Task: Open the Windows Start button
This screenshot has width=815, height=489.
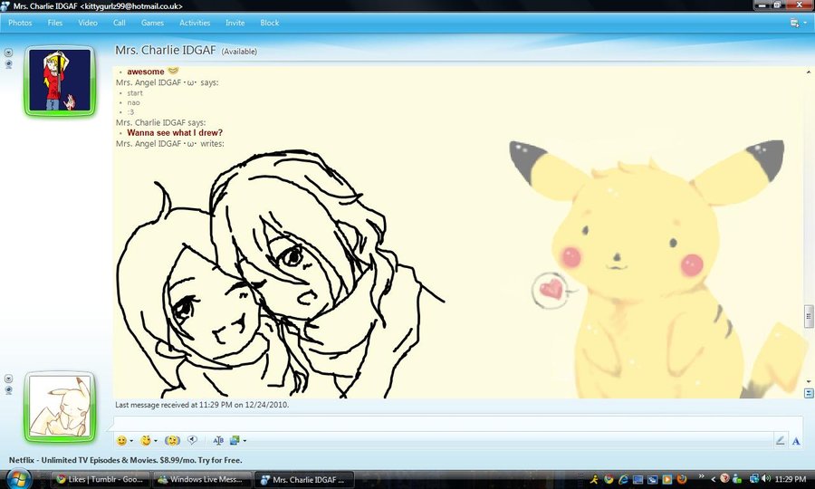Action: (x=18, y=478)
